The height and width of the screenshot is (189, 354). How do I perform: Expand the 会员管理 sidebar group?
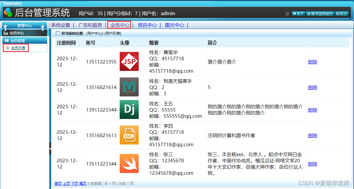25,41
